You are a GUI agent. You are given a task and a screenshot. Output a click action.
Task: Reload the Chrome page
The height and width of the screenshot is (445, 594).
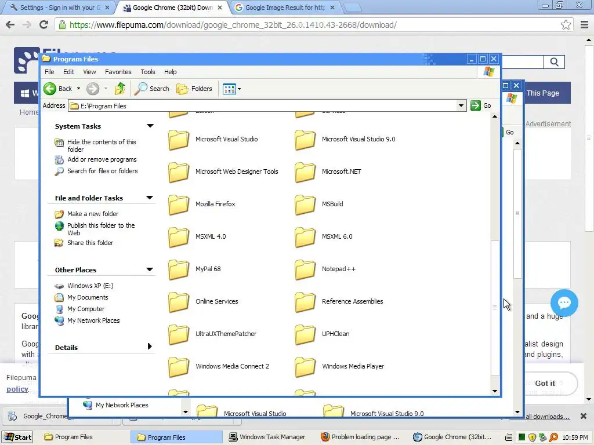44,25
